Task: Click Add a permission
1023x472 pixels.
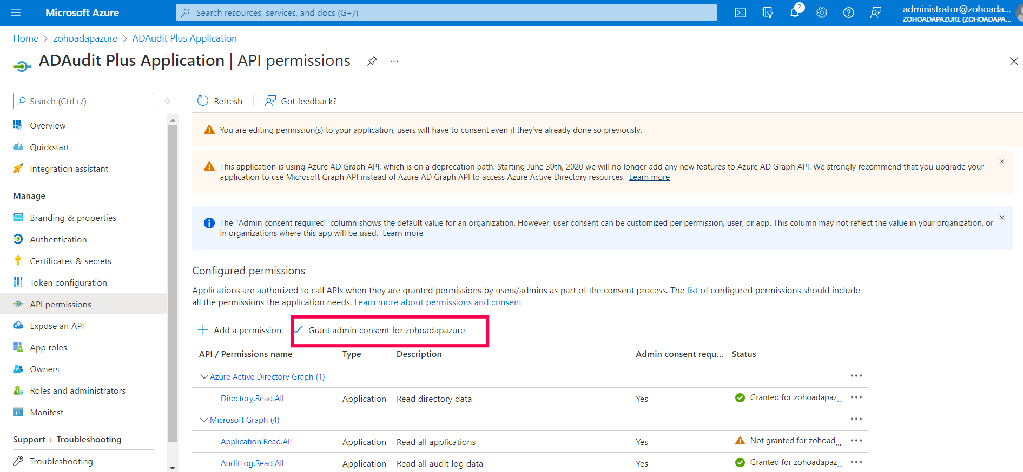Action: (x=240, y=331)
